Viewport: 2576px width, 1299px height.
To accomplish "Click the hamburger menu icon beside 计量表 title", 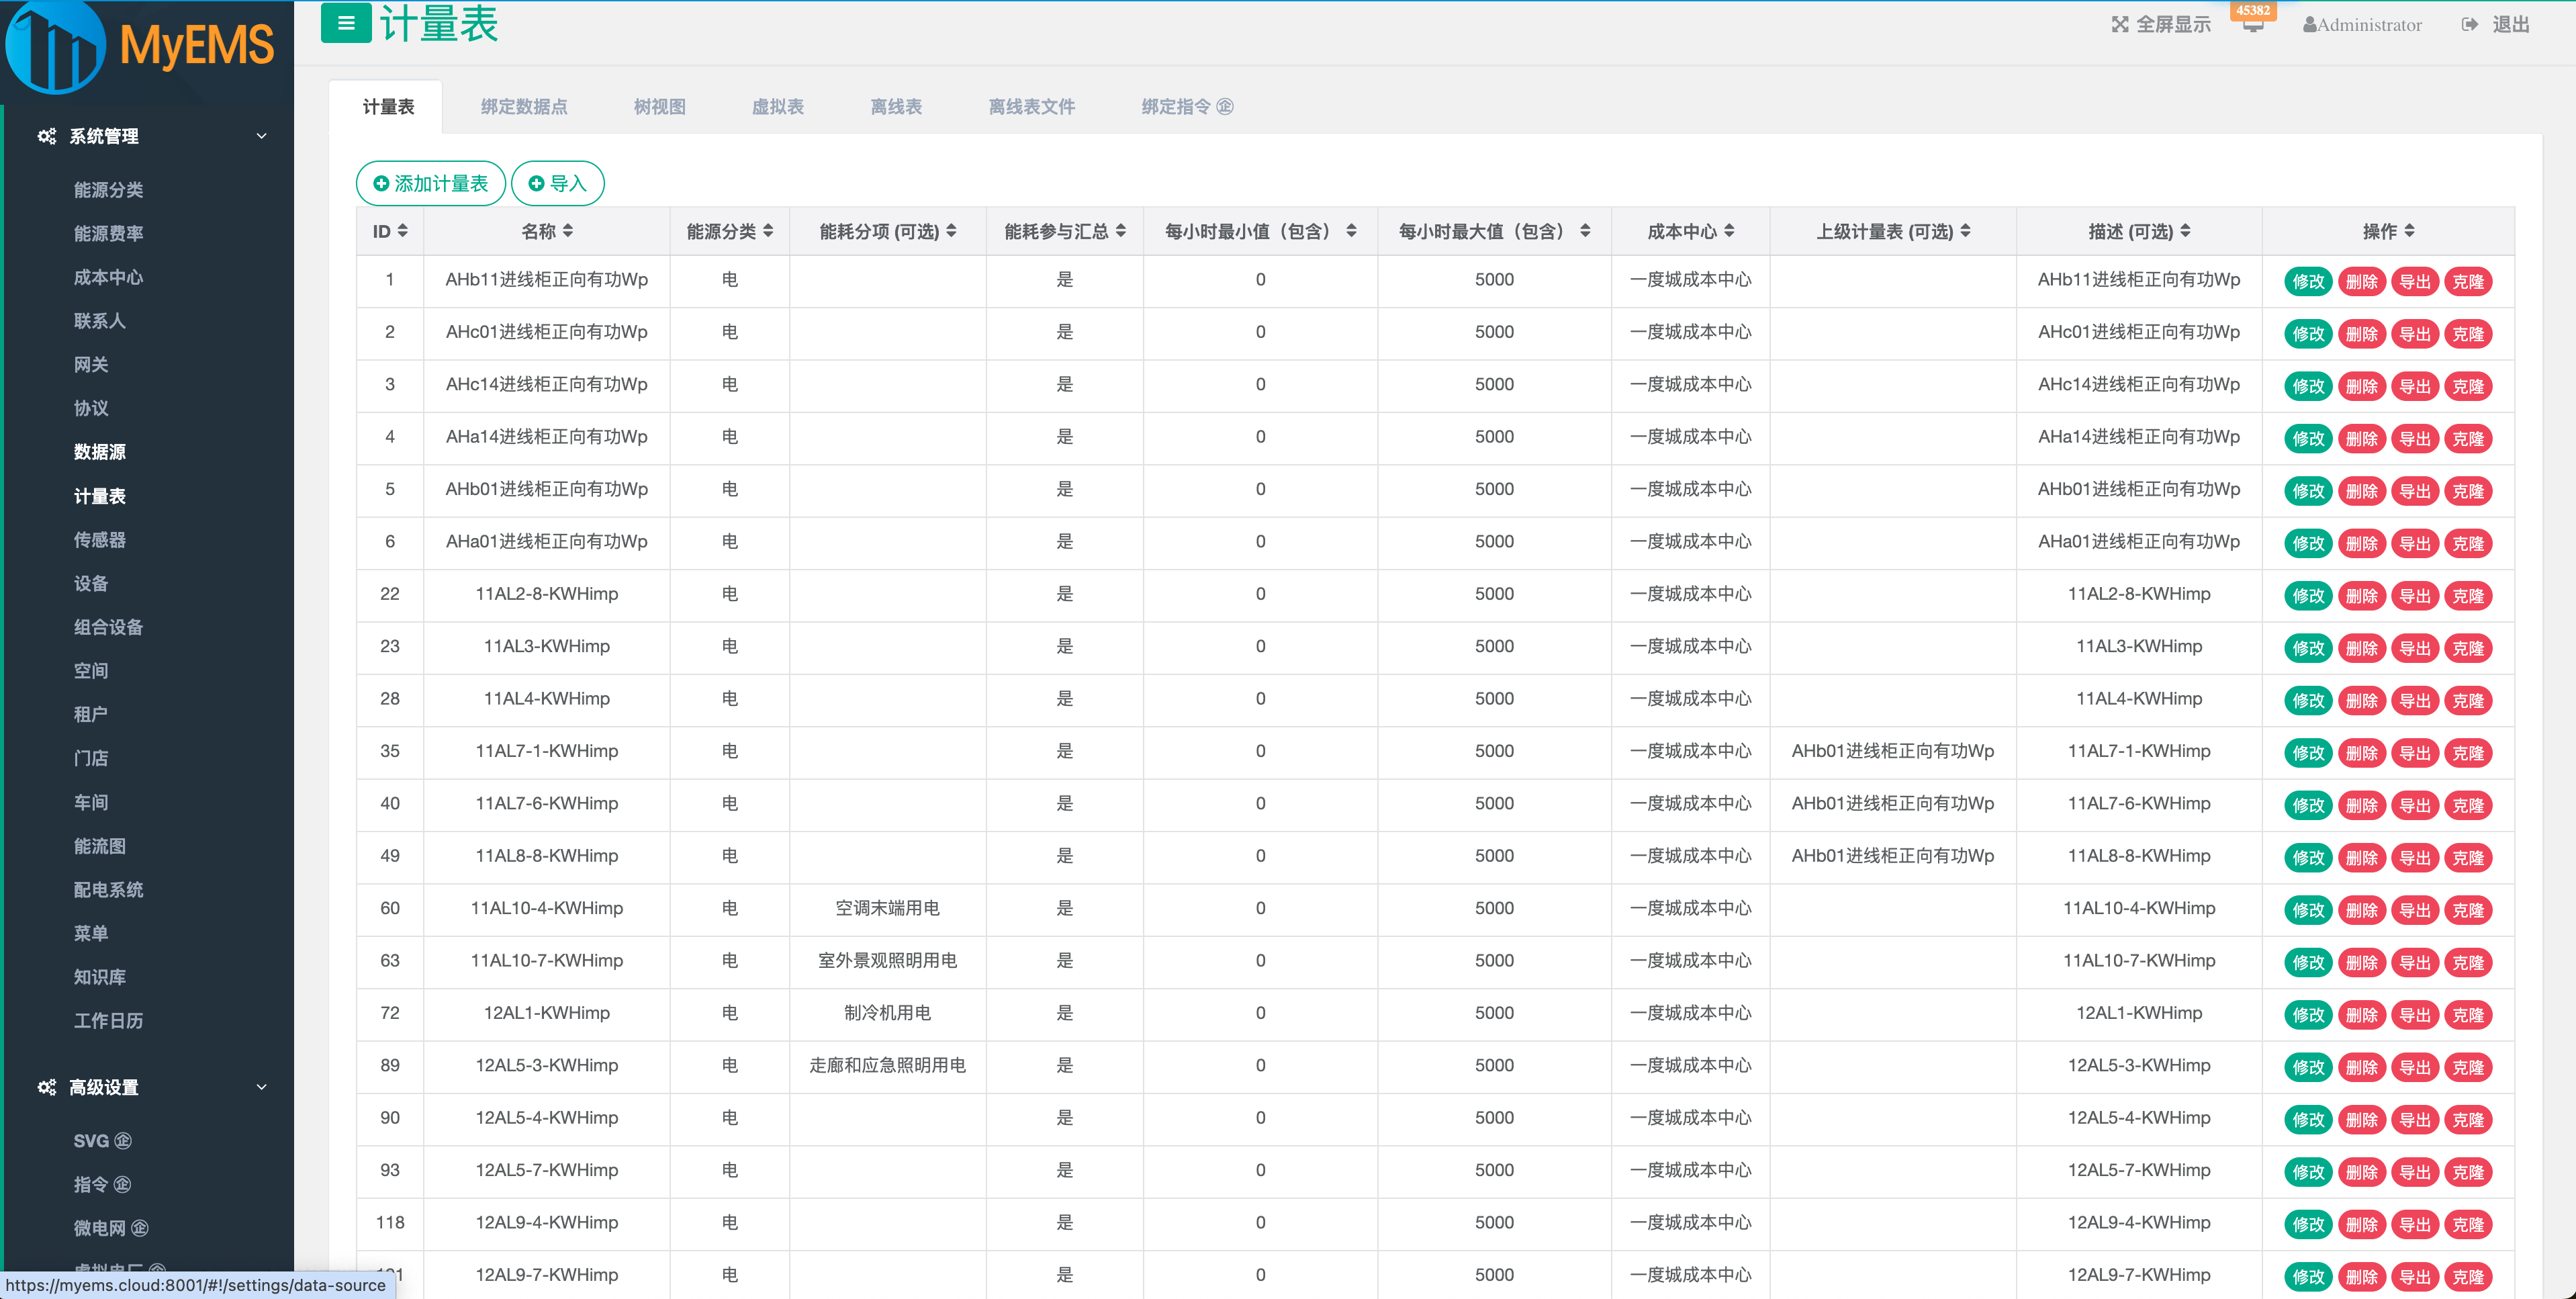I will click(346, 23).
